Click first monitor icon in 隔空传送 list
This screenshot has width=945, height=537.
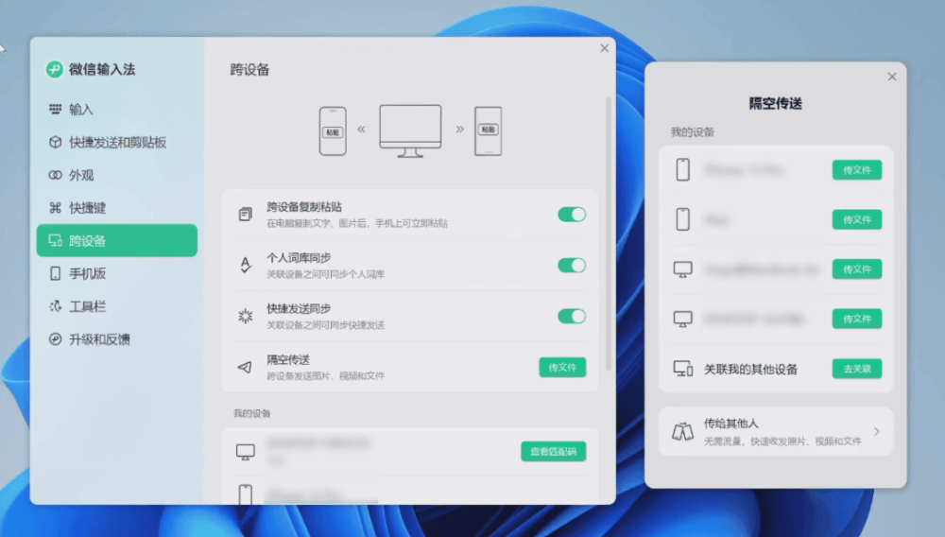[x=683, y=269]
